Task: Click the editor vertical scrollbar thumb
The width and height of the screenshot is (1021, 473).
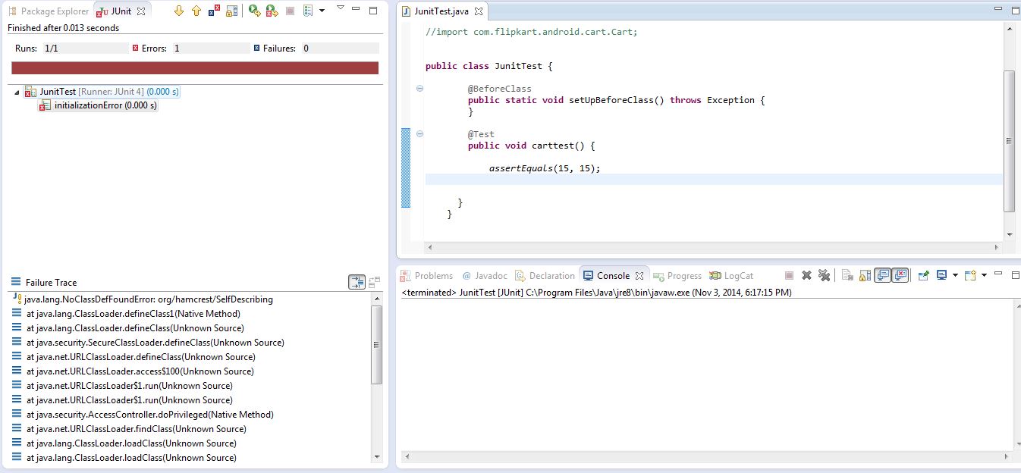Action: point(1009,141)
